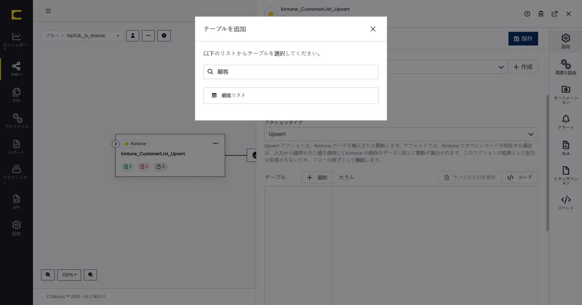The width and height of the screenshot is (582, 305).
Task: Open the connector help icon in panel header
Action: click(x=527, y=14)
